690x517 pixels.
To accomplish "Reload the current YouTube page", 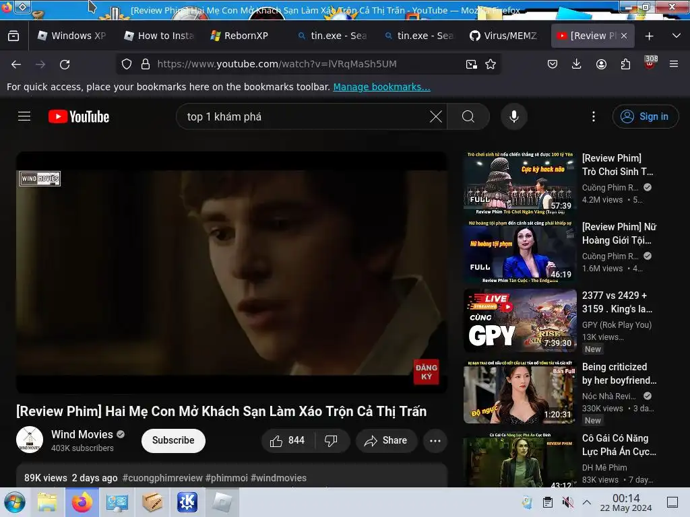I will (x=65, y=65).
